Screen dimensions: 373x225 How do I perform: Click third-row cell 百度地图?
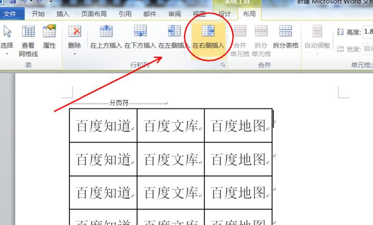(238, 193)
